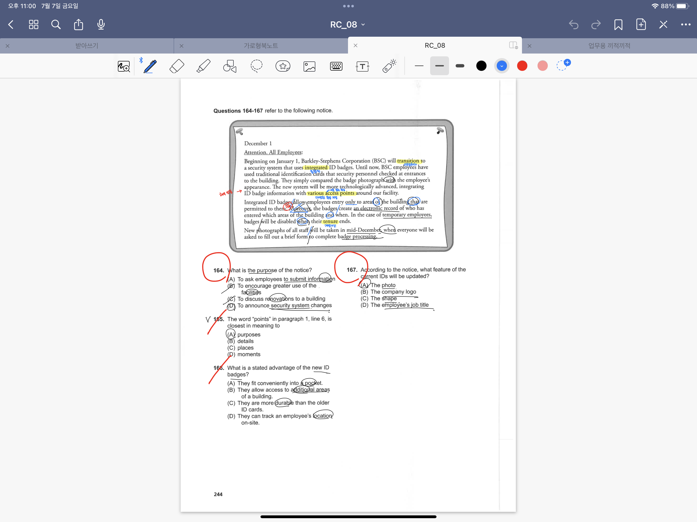Select the Eraser tool
This screenshot has height=522, width=697.
point(177,66)
